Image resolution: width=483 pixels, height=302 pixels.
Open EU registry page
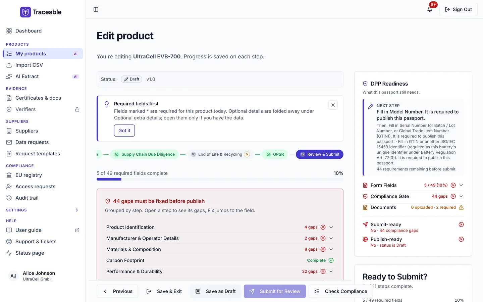click(43, 175)
